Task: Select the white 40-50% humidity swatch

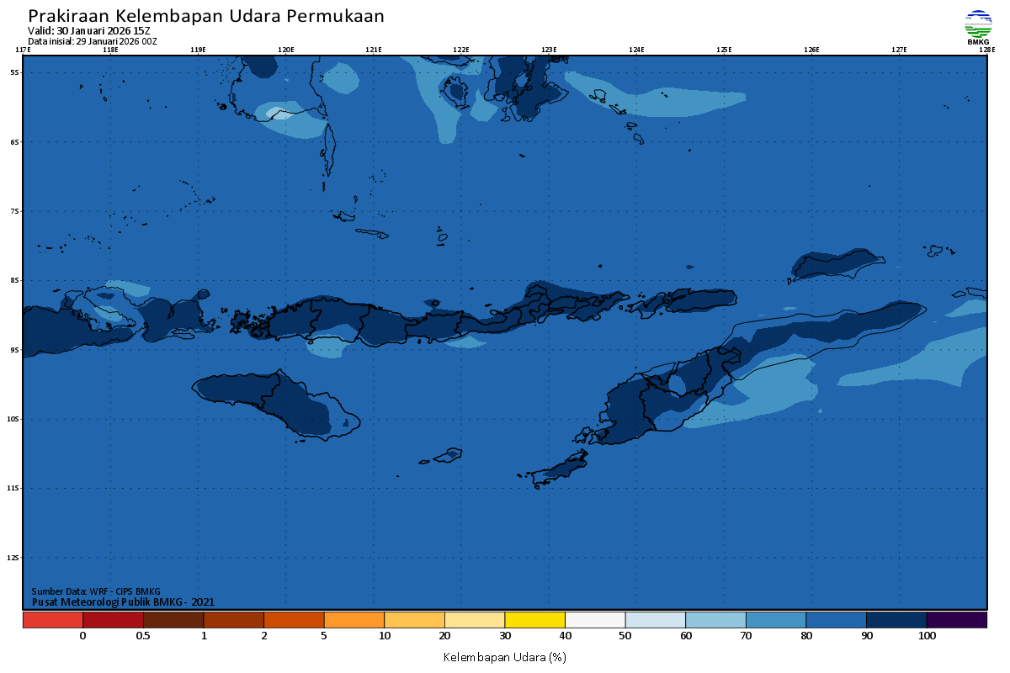Action: coord(595,620)
